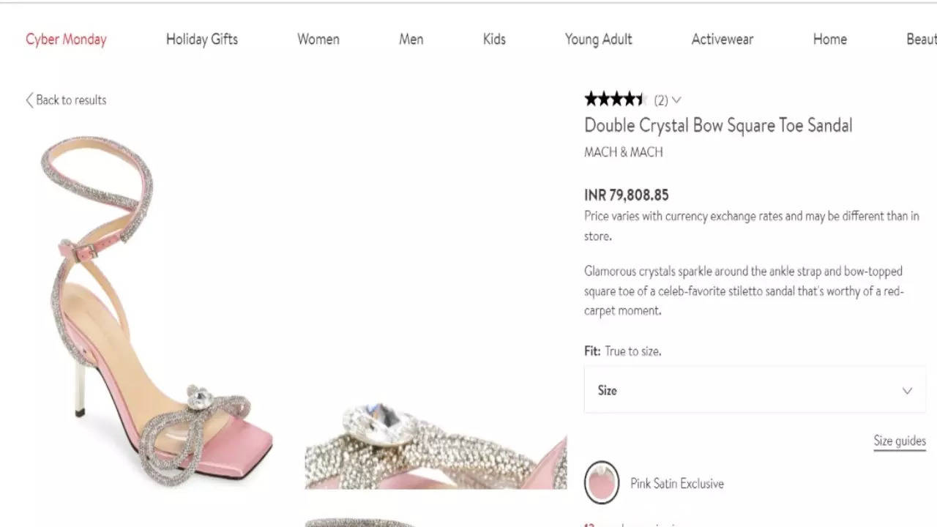937x527 pixels.
Task: Go back to results
Action: coord(71,100)
